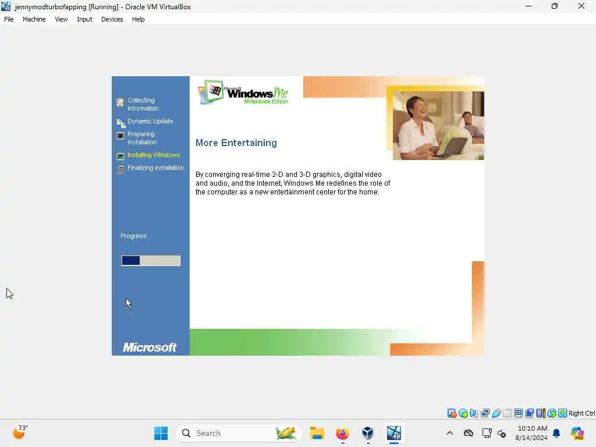This screenshot has height=447, width=596.
Task: Click the woman with laptop photo
Action: pos(438,126)
